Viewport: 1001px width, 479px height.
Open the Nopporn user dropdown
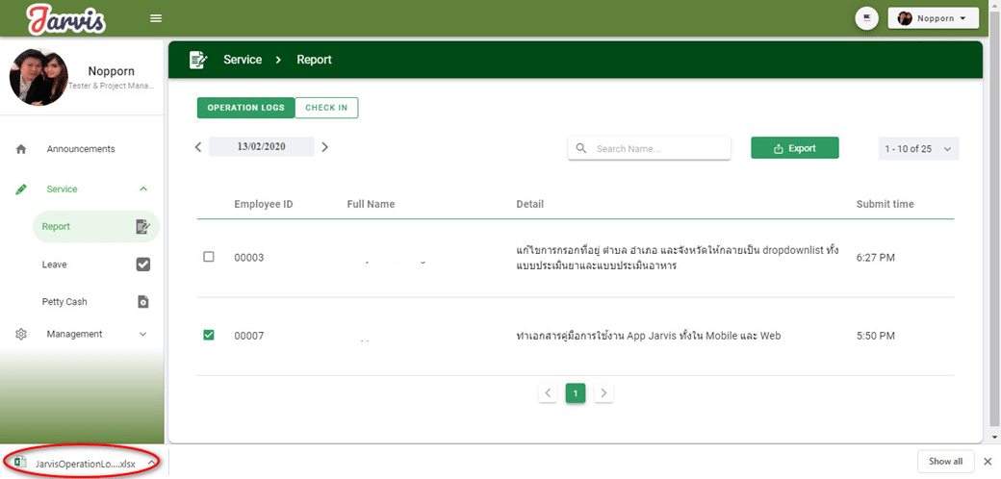(932, 18)
